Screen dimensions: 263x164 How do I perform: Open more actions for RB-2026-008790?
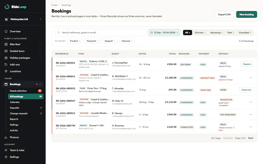point(251,127)
